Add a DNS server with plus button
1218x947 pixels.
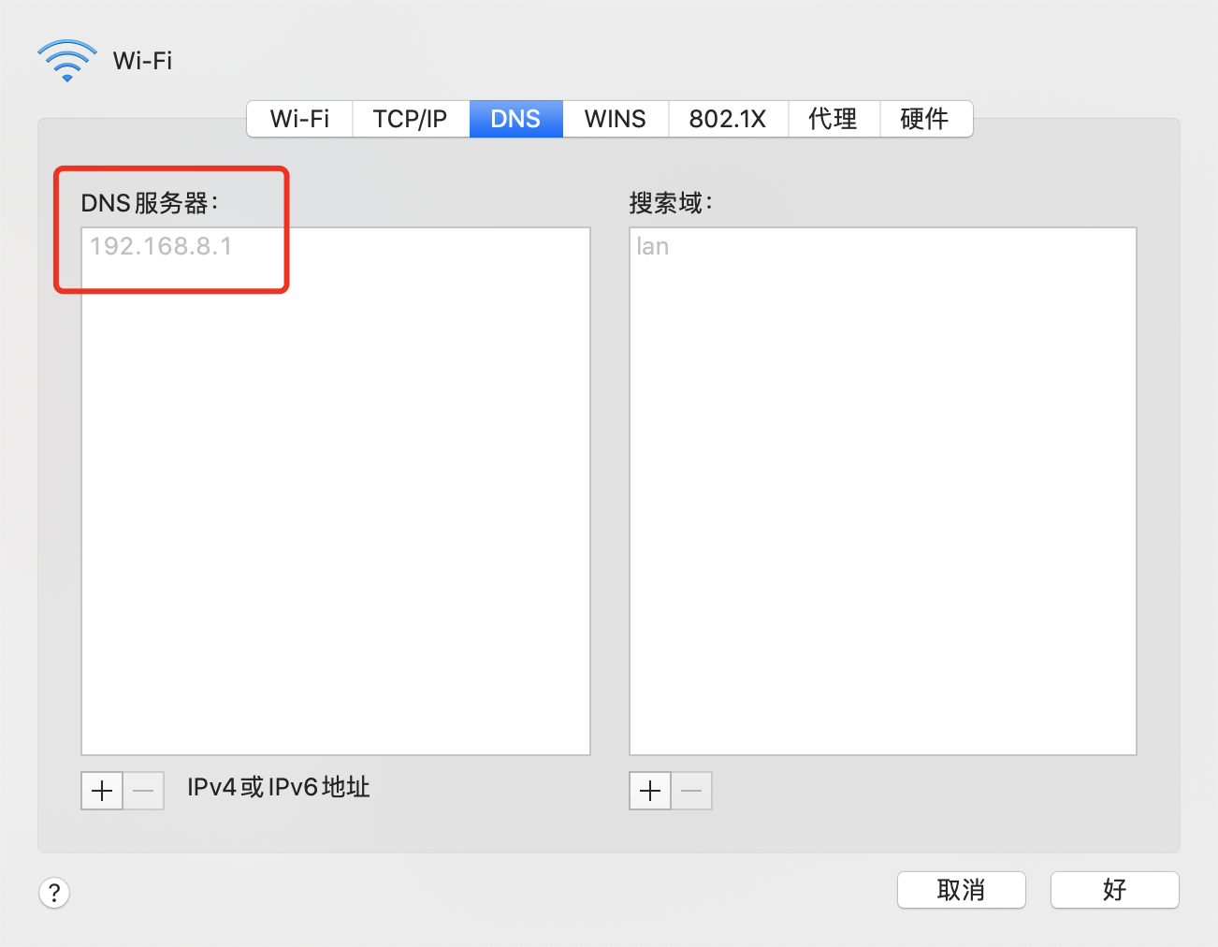[x=102, y=791]
